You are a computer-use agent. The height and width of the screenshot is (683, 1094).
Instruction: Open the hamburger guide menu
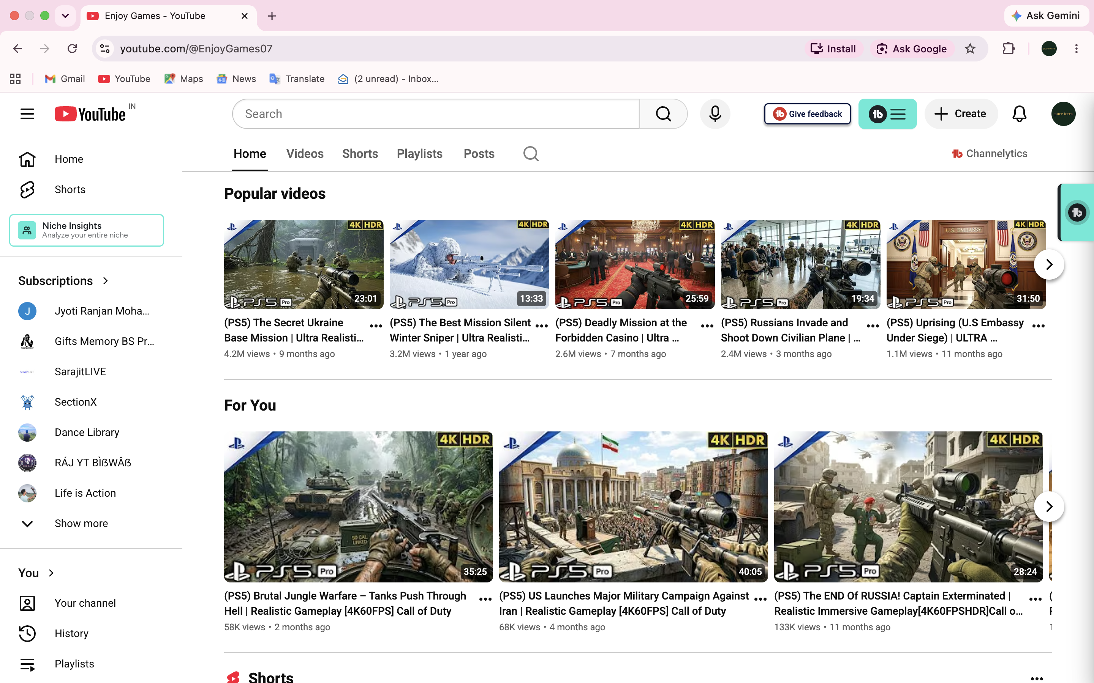coord(27,114)
